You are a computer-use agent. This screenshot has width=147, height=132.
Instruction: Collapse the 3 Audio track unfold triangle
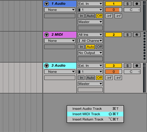(46, 66)
